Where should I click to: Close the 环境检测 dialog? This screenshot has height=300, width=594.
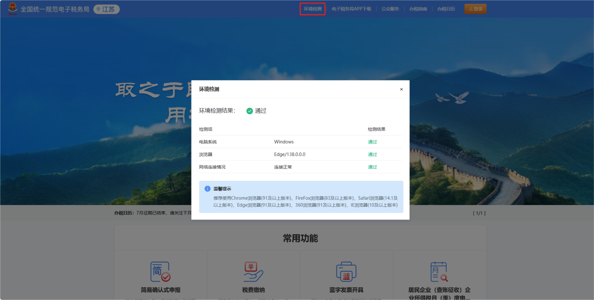tap(401, 89)
